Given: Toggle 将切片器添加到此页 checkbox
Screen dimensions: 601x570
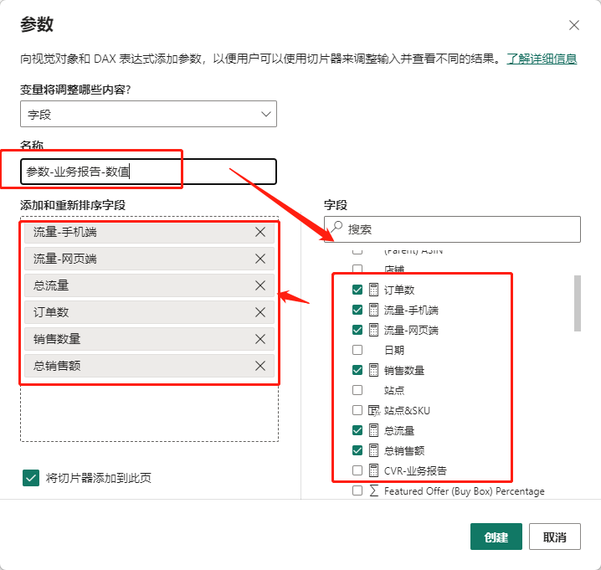Looking at the screenshot, I should (x=31, y=478).
